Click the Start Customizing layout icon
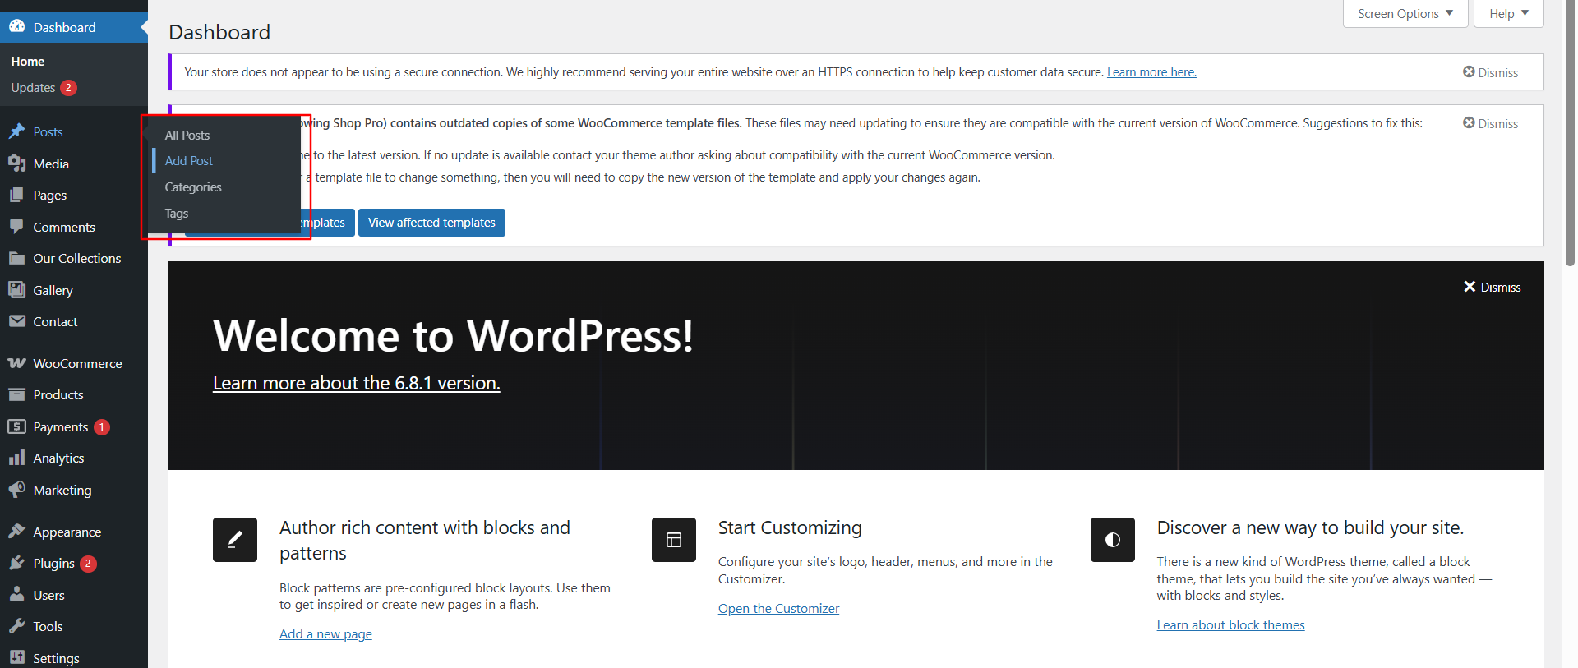 673,540
